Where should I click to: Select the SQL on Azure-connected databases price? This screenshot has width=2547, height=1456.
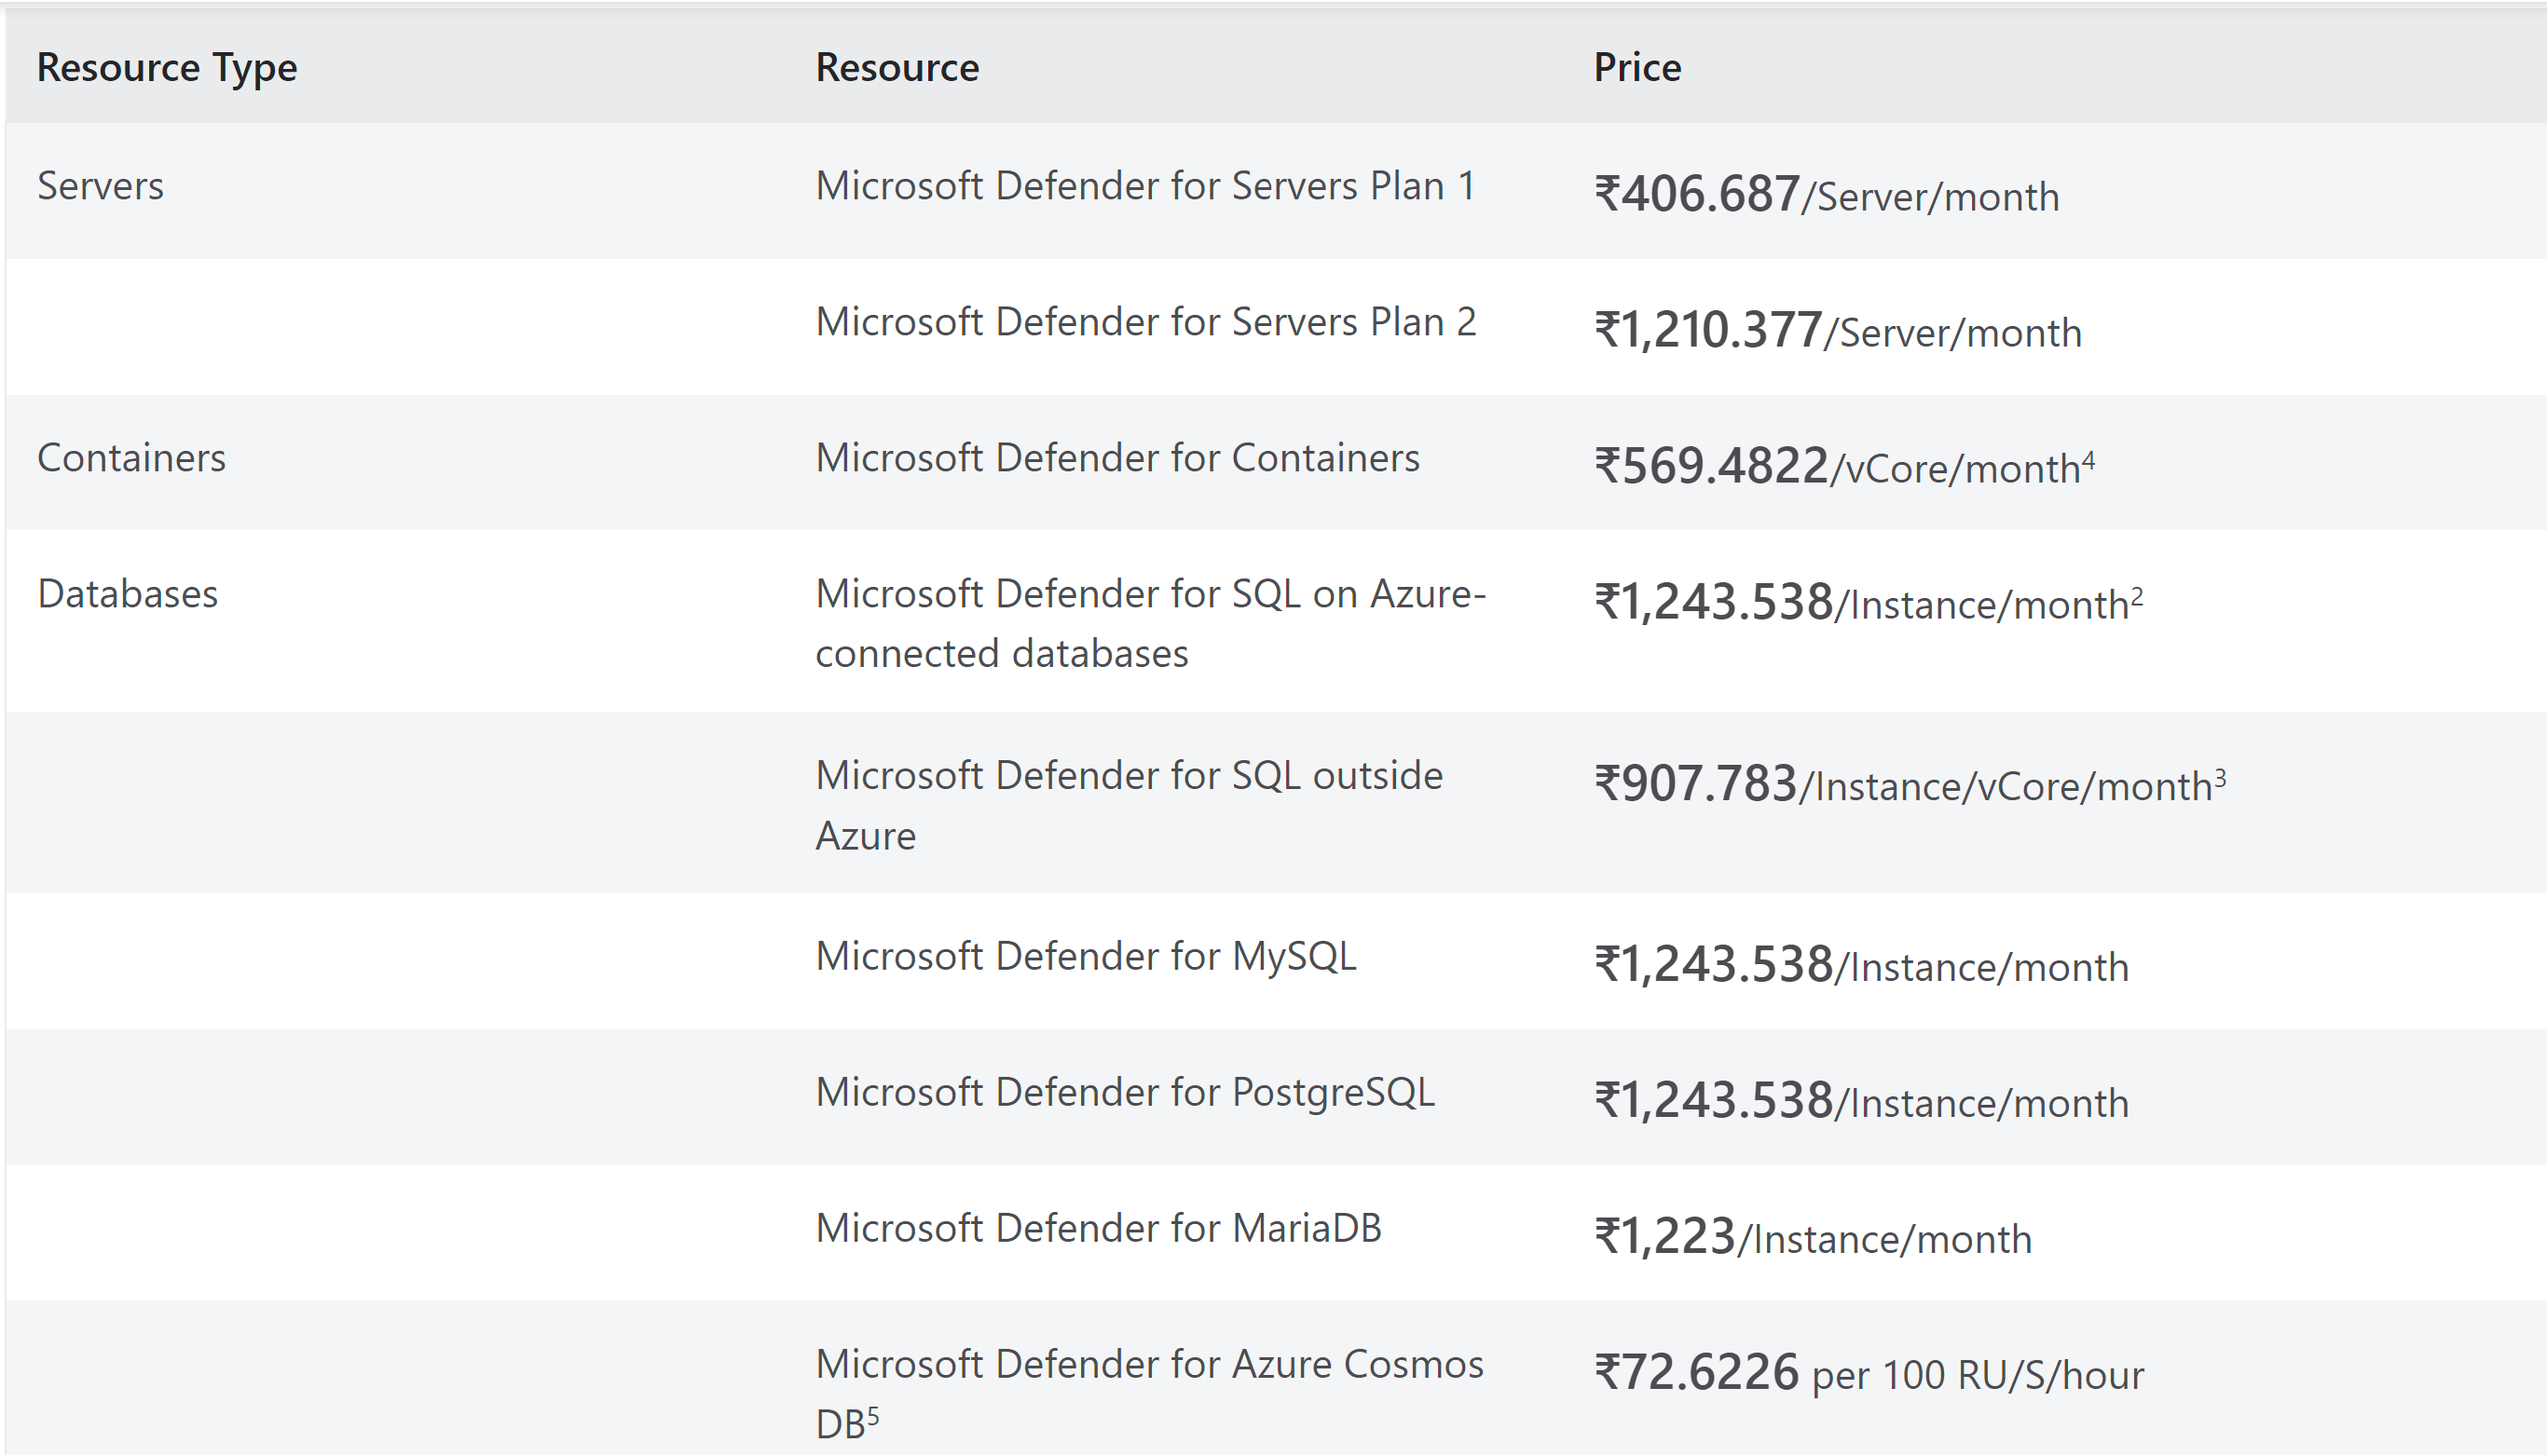1869,602
